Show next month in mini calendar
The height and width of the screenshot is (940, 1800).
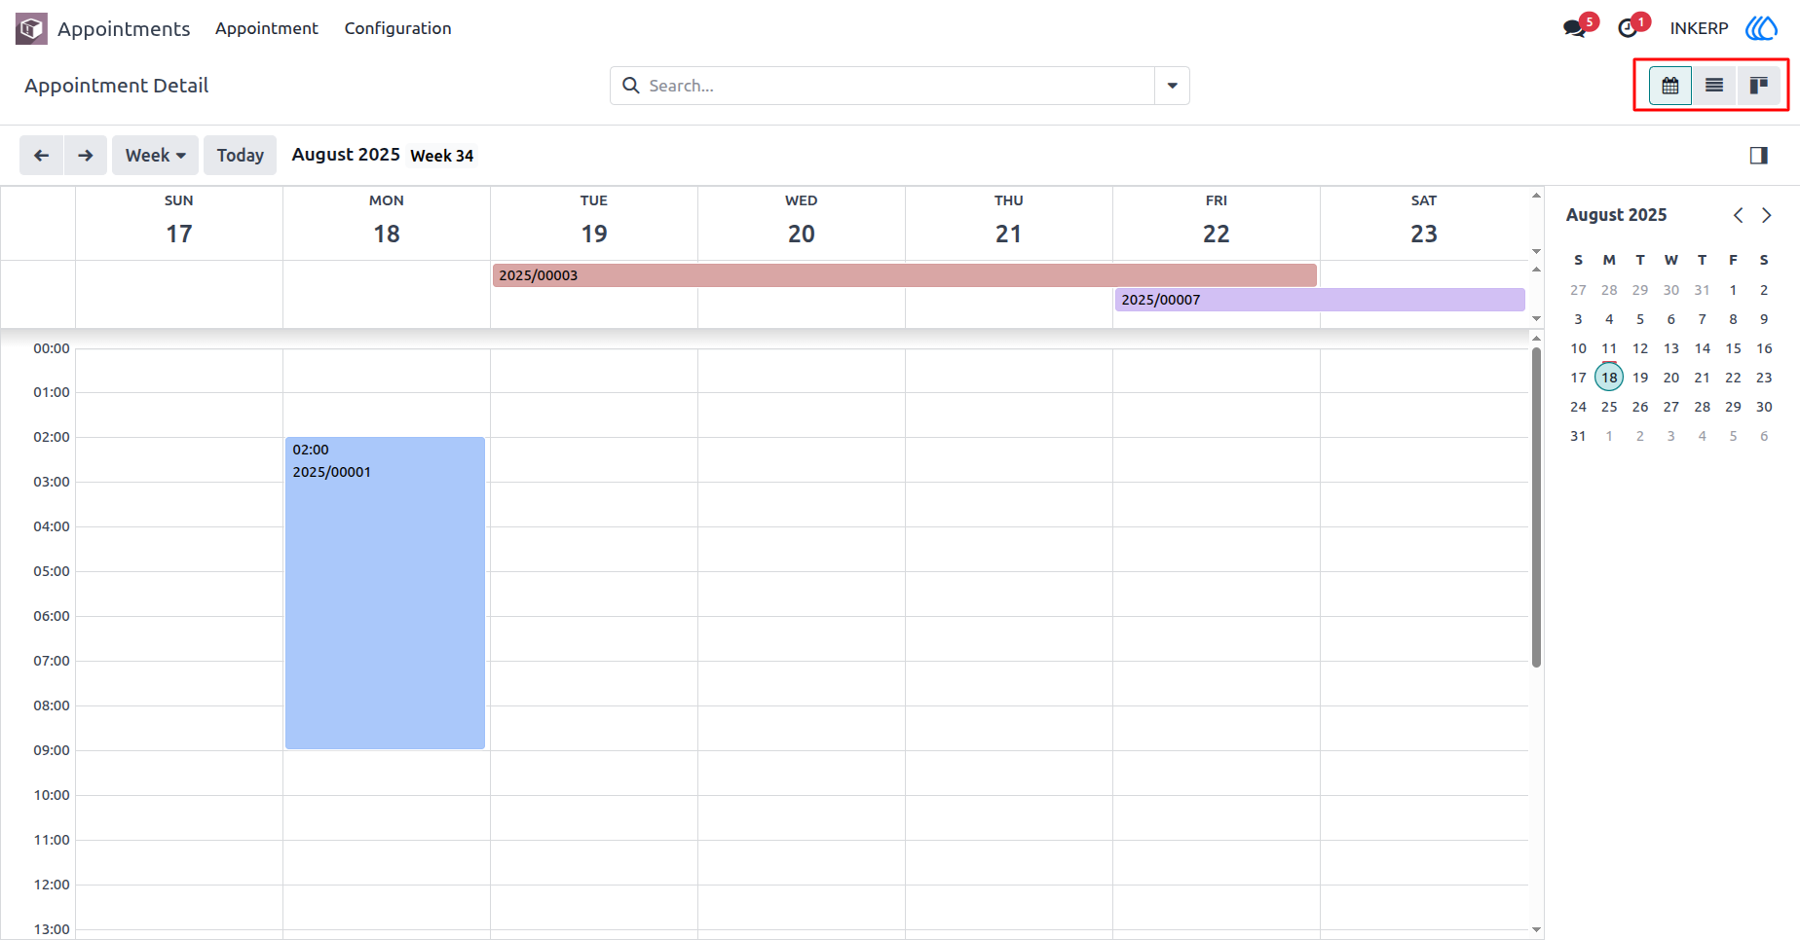[x=1766, y=215]
